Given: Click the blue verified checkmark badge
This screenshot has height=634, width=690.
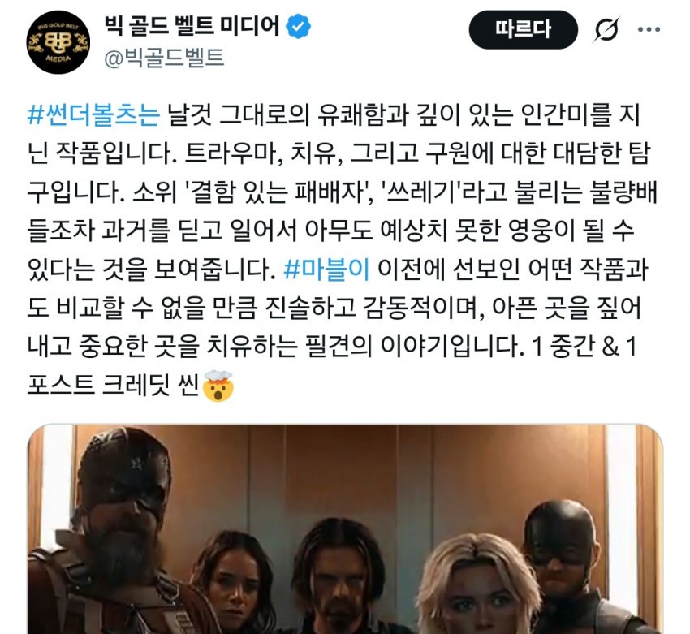Looking at the screenshot, I should tap(299, 26).
